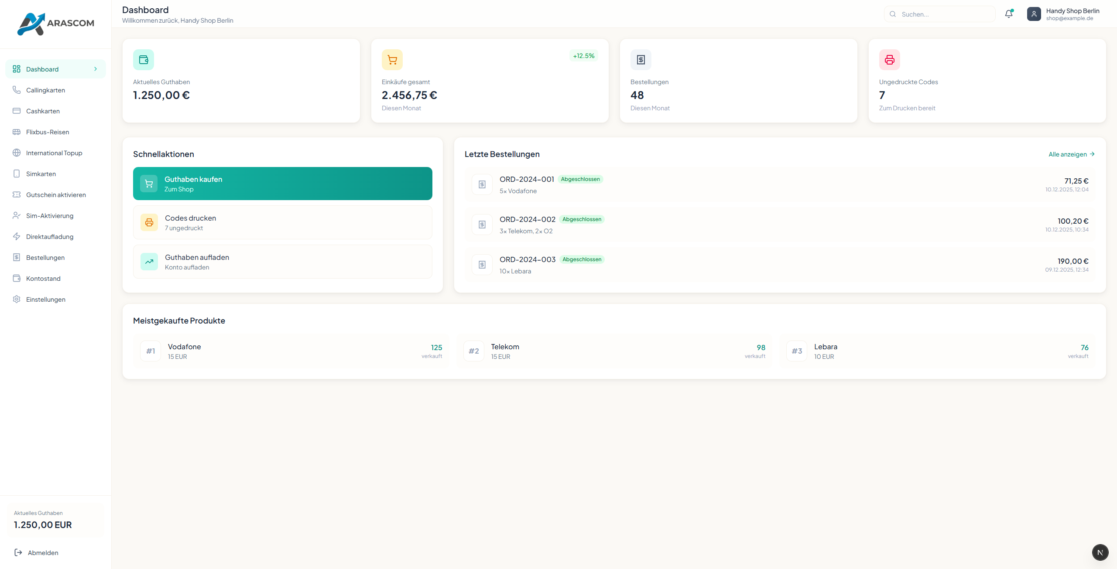Click the Abgeschlossen badge on ORD-2024-001
Viewport: 1117px width, 569px height.
click(x=580, y=179)
